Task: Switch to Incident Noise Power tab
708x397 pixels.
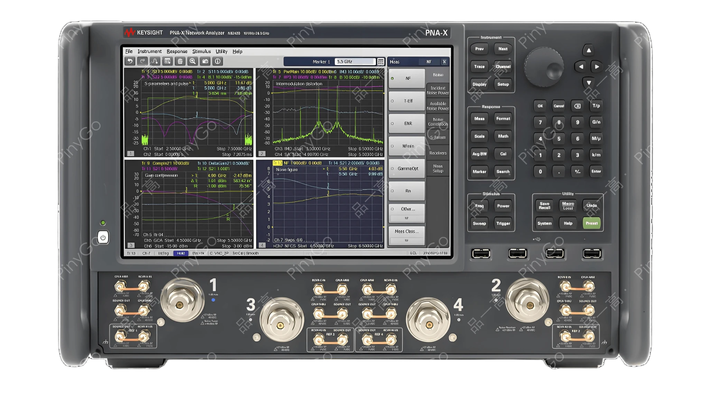Action: click(438, 91)
